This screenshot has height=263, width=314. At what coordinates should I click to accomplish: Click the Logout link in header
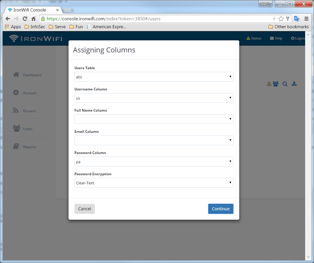[298, 38]
